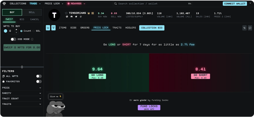Image resolution: width=254 pixels, height=117 pixels.
Task: Expand the PRICE filter section
Action: click(x=22, y=88)
